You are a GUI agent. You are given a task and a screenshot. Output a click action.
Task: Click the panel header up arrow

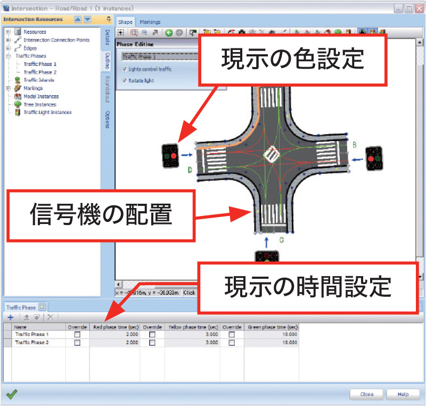coord(78,19)
